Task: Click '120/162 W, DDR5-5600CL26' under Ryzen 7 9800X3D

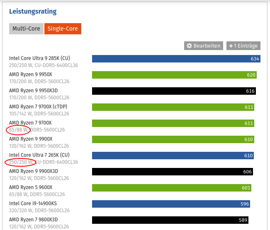Action: coord(39,227)
